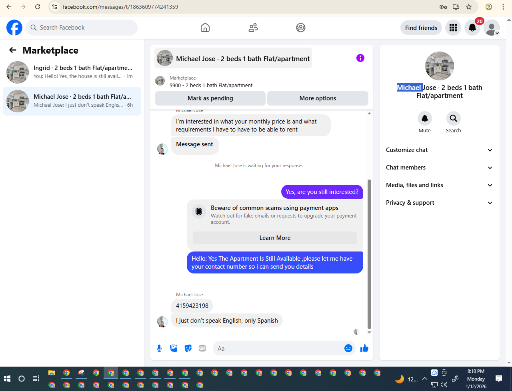Select Michael Jose conversation in list
Image resolution: width=512 pixels, height=391 pixels.
72,101
